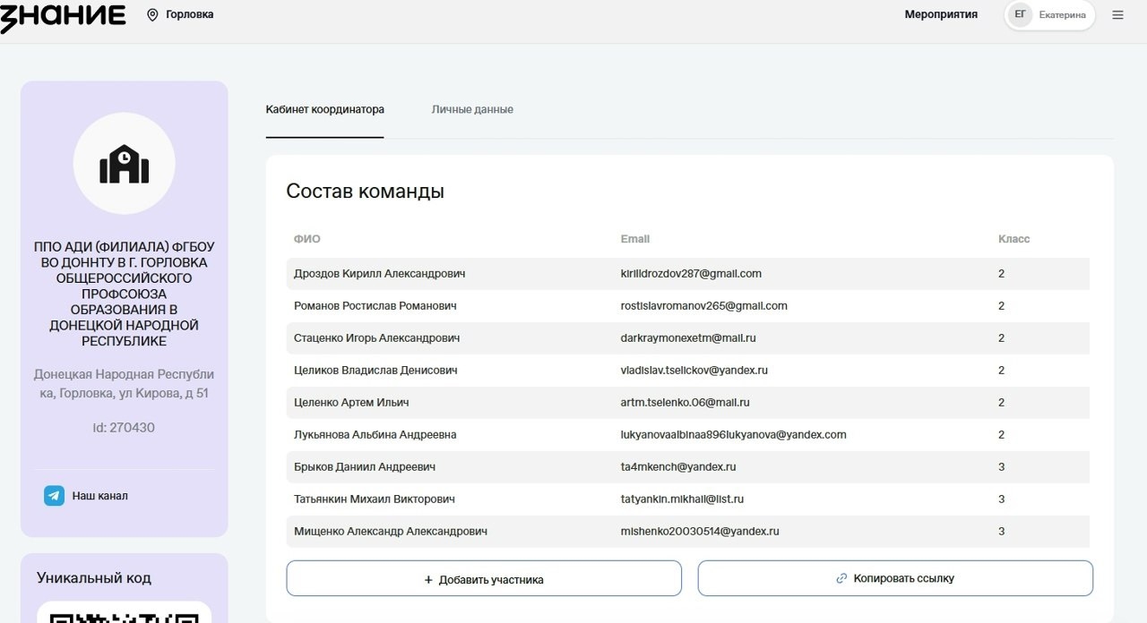Select row Мищенко Александр Александрович
The image size is (1147, 623).
click(688, 531)
